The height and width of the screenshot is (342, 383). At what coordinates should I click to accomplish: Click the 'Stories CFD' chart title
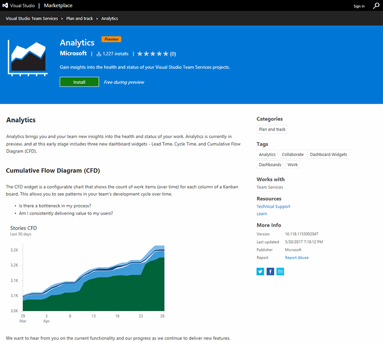point(24,228)
